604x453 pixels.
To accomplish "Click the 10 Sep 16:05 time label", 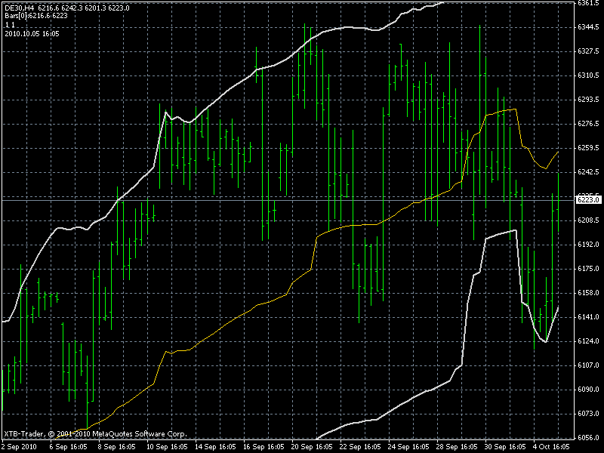I will pyautogui.click(x=165, y=447).
